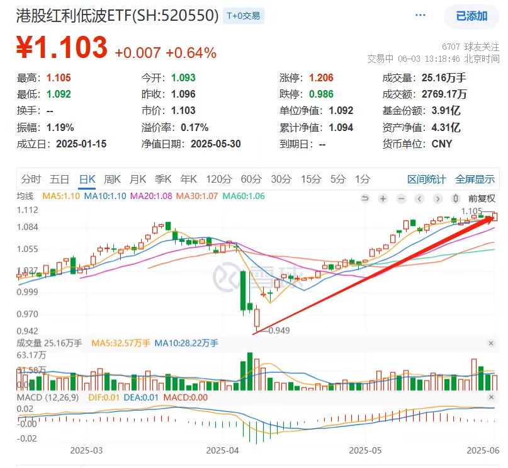The image size is (508, 468).
Task: Click the MA5:1.10 moving average label
Action: tap(61, 196)
